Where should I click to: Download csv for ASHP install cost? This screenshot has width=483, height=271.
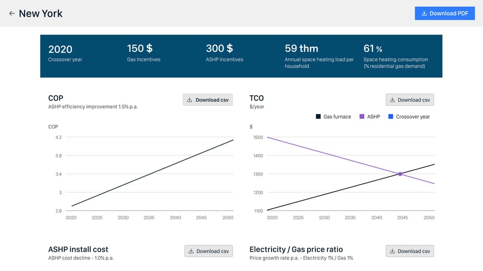click(208, 251)
